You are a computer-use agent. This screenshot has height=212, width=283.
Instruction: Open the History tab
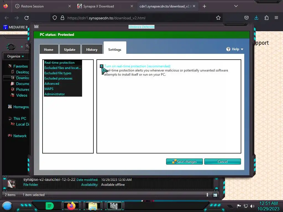(92, 49)
